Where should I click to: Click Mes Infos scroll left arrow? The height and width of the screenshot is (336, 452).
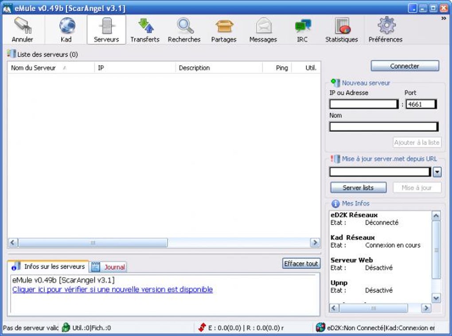[334, 308]
